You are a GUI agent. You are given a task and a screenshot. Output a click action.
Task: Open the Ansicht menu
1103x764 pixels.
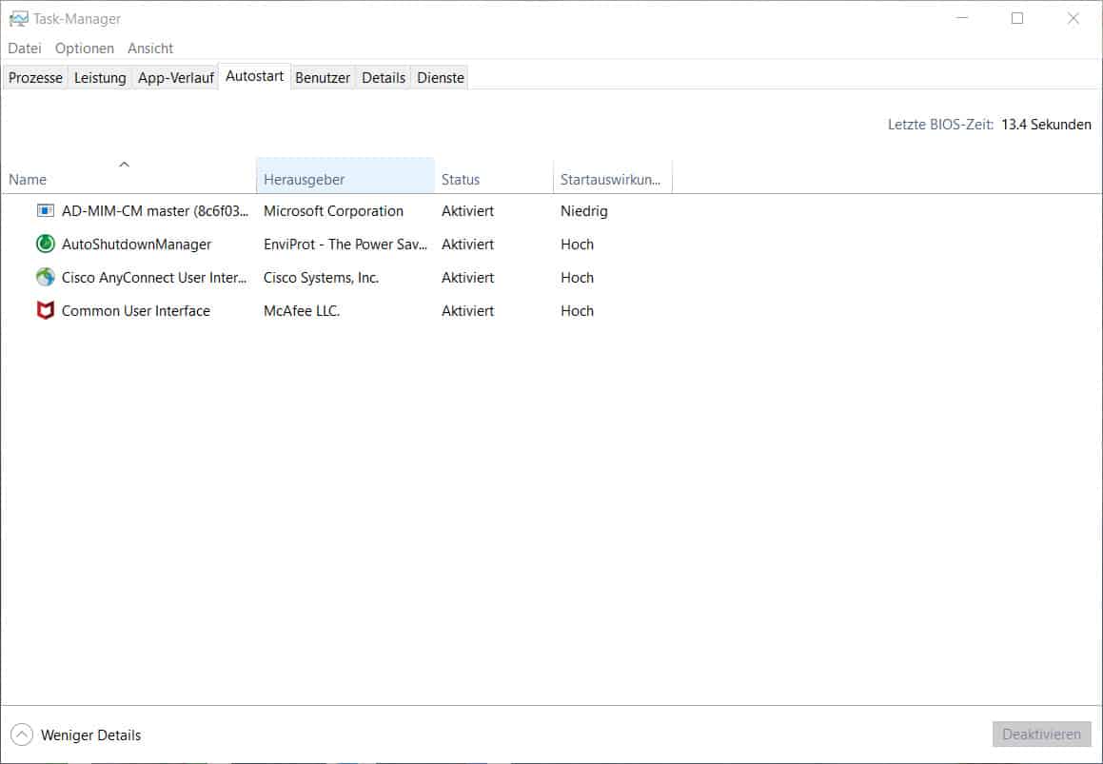pyautogui.click(x=149, y=49)
